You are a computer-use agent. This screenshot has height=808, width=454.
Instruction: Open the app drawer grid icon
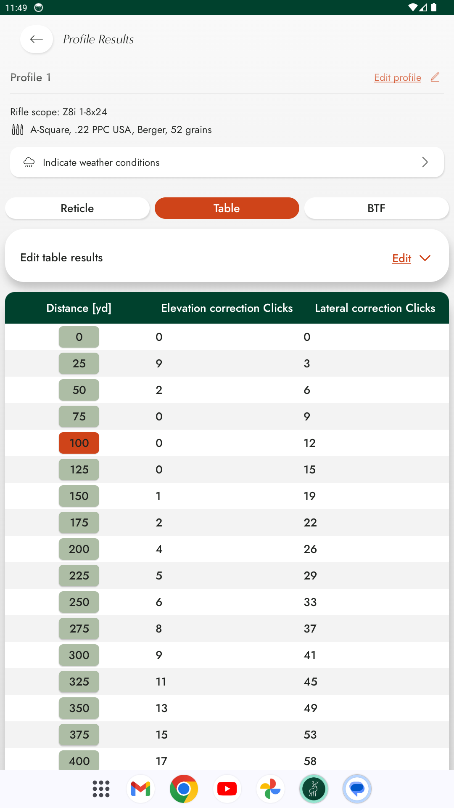pos(101,789)
